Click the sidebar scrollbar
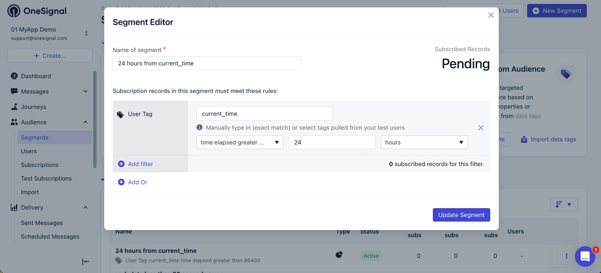Image resolution: width=601 pixels, height=273 pixels. 95,119
